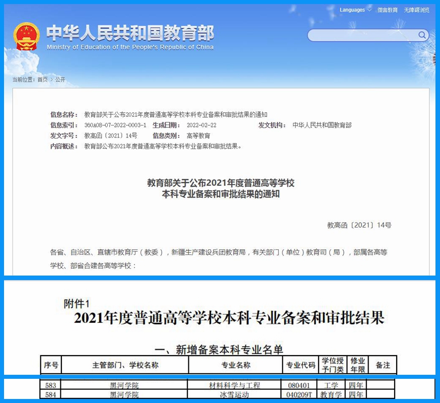Image resolution: width=440 pixels, height=403 pixels.
Task: Click the 附件1 attachment heading
Action: (x=76, y=304)
